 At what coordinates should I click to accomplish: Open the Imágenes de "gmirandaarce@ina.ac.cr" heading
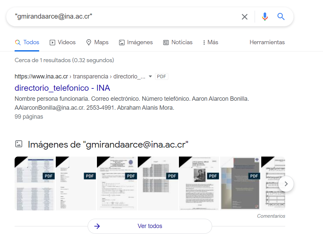click(x=108, y=144)
